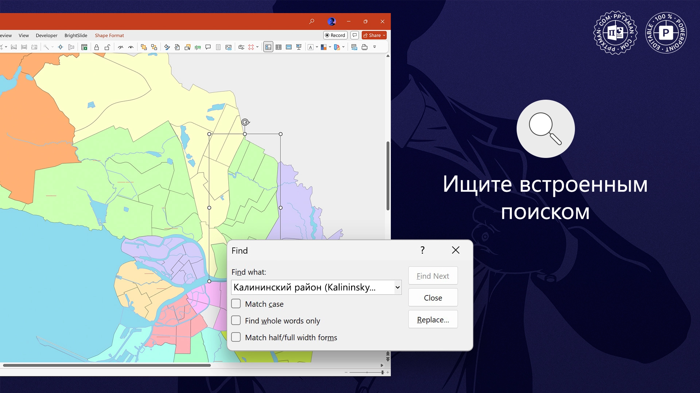
Task: Bring the shape forward using overlap icon
Action: [x=144, y=47]
